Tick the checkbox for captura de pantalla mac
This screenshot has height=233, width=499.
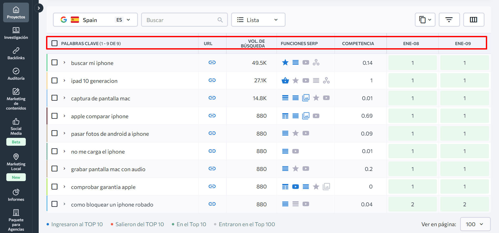click(x=54, y=98)
